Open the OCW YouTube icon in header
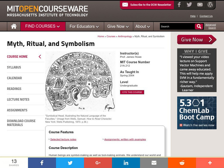 200,5
